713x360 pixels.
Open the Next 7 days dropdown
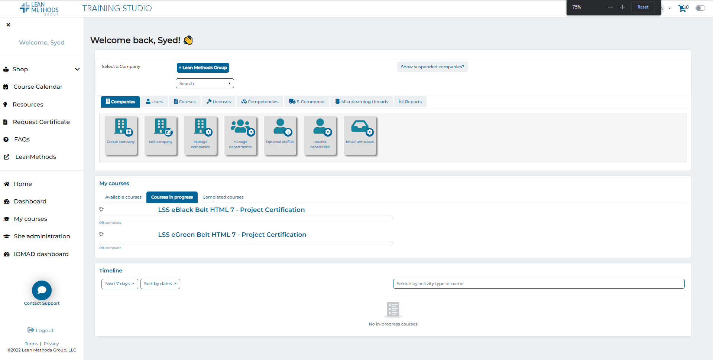coord(120,284)
